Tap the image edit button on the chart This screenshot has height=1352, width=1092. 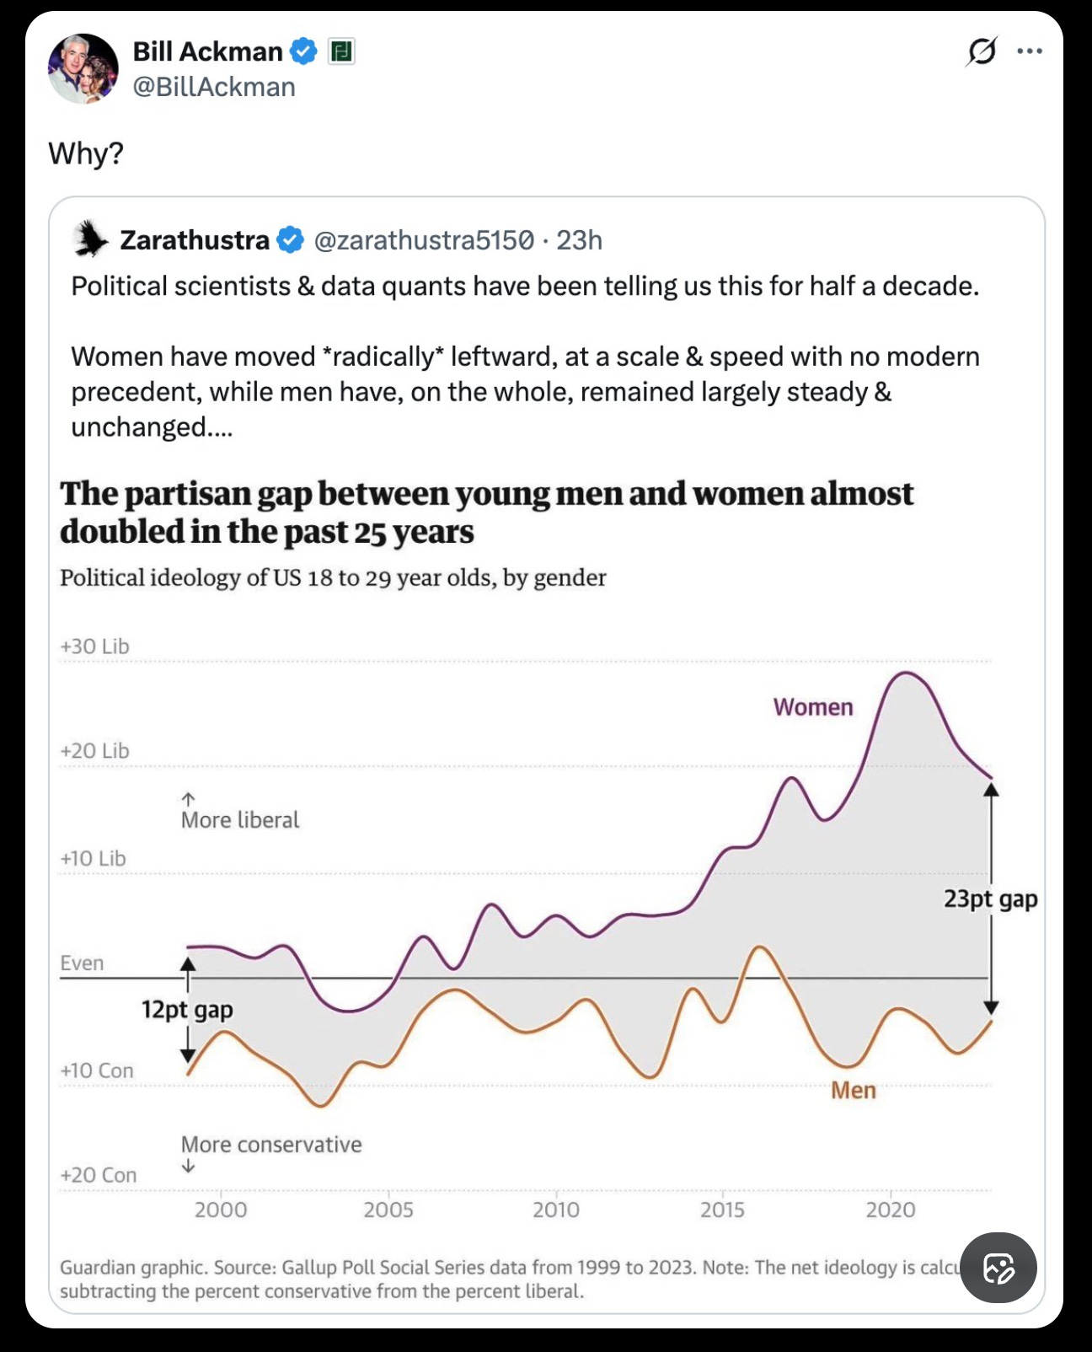tap(998, 1267)
